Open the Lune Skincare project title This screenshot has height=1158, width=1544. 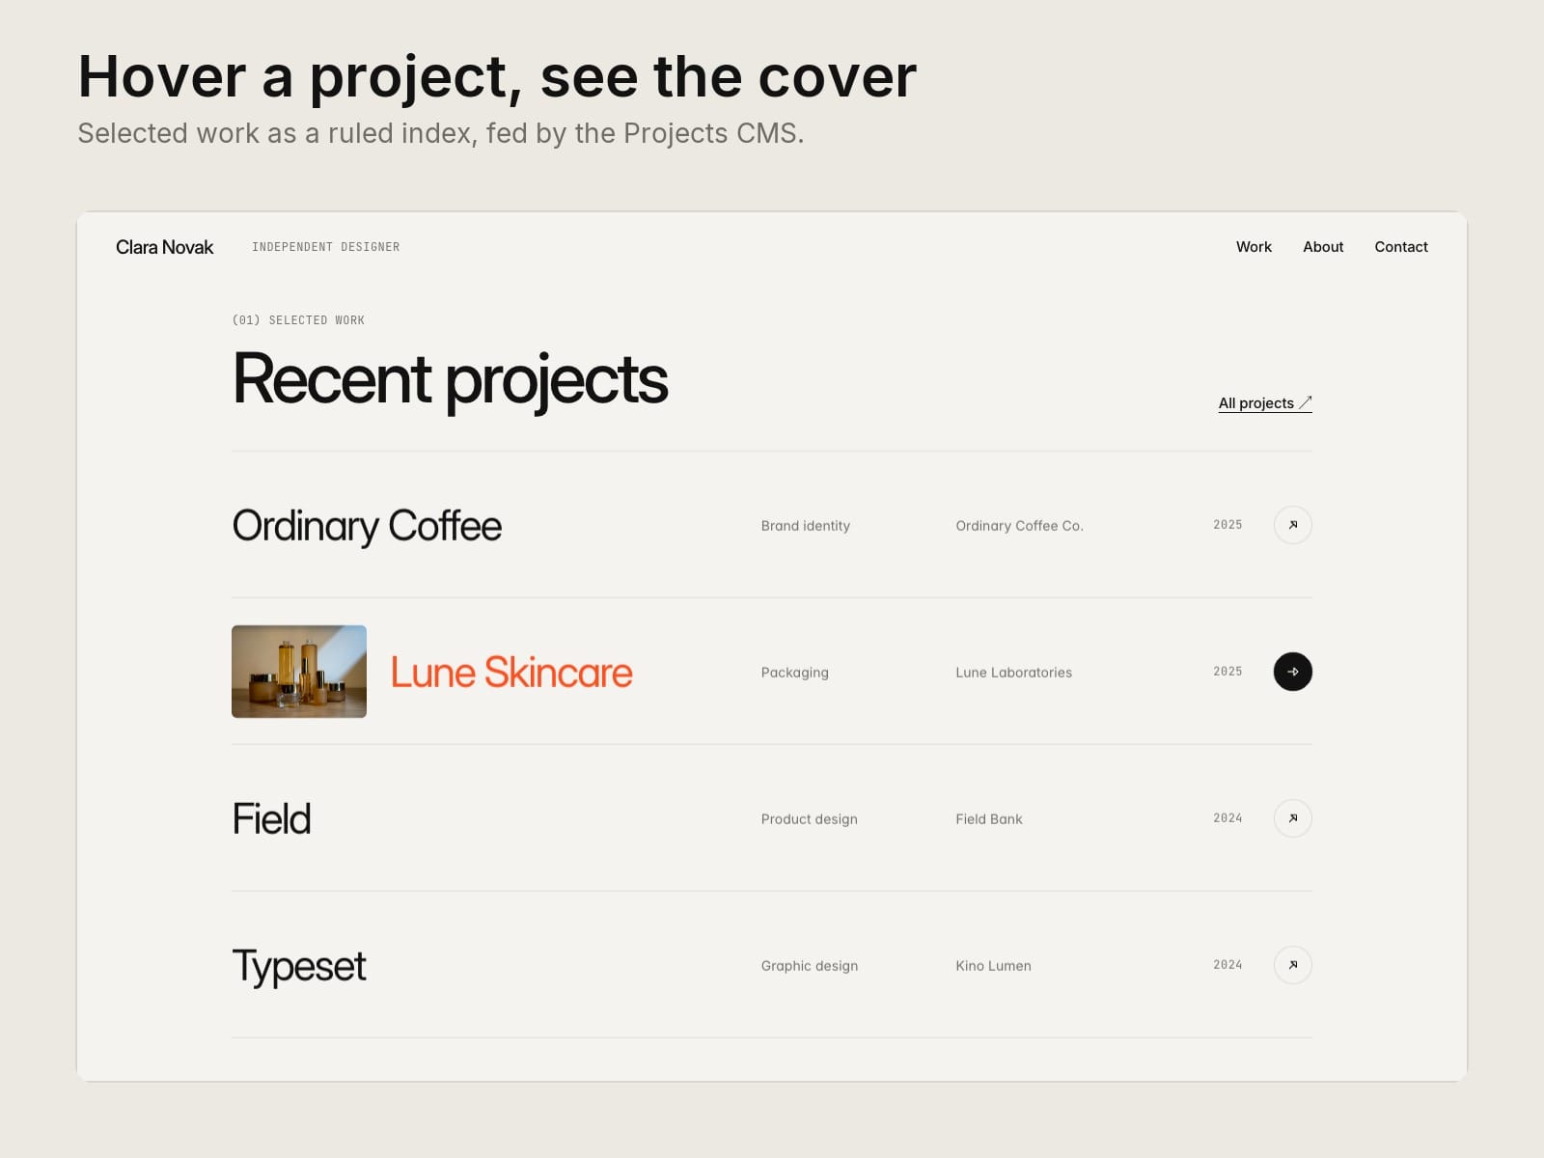point(511,673)
